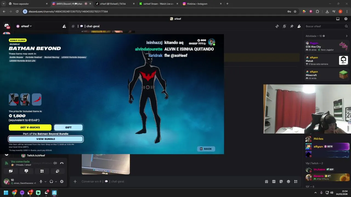Open gift icon in message bar
This screenshot has width=351, height=197.
[x=266, y=181]
